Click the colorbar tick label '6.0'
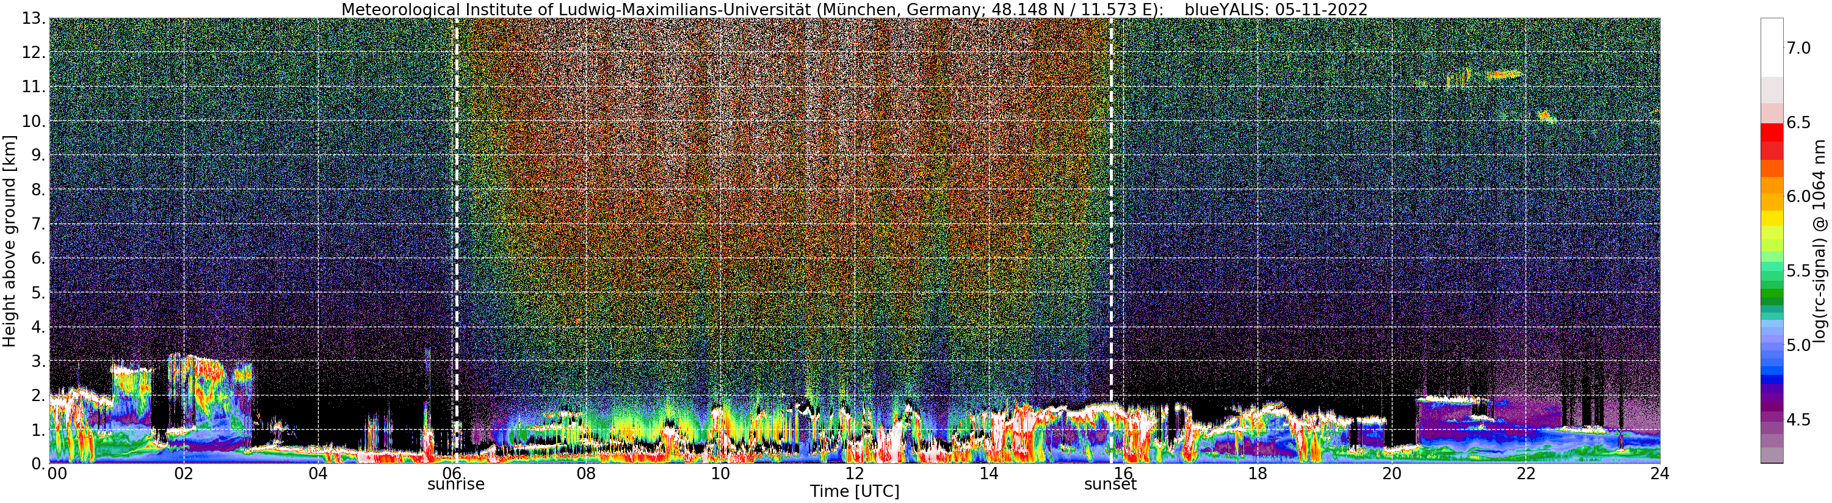This screenshot has height=503, width=1832. [1798, 197]
